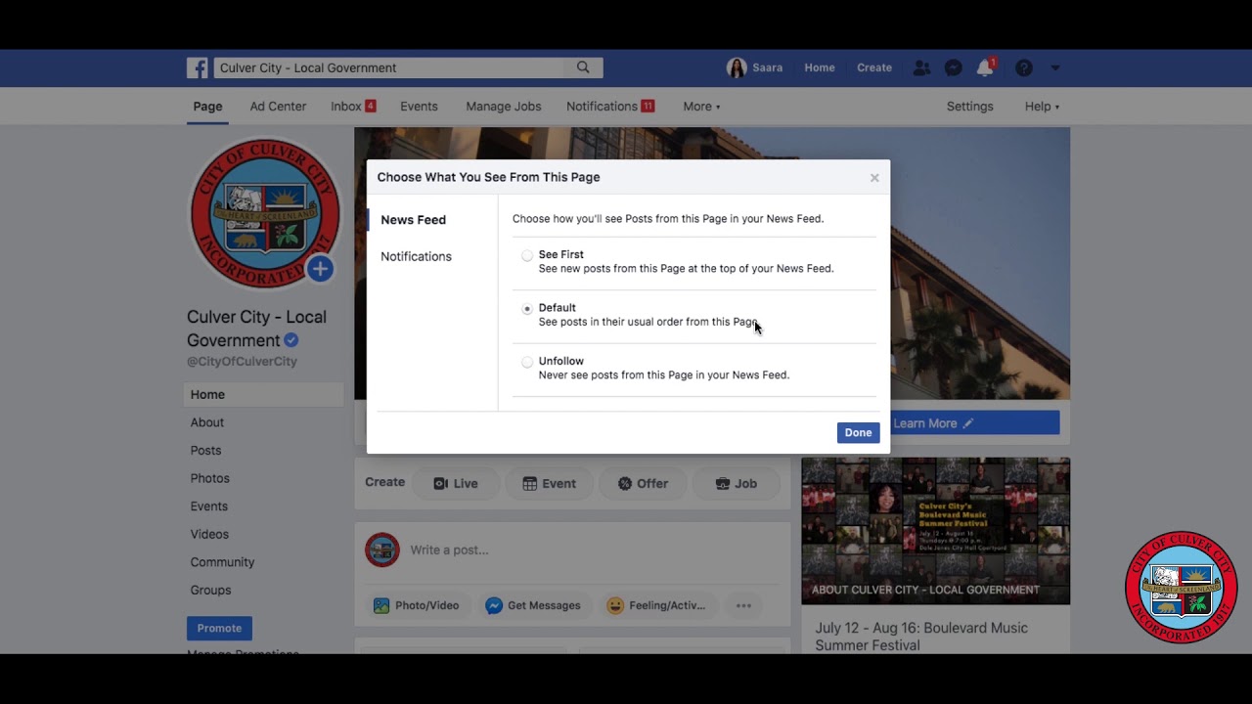Viewport: 1252px width, 704px height.
Task: Select the See First radio option
Action: pyautogui.click(x=527, y=255)
